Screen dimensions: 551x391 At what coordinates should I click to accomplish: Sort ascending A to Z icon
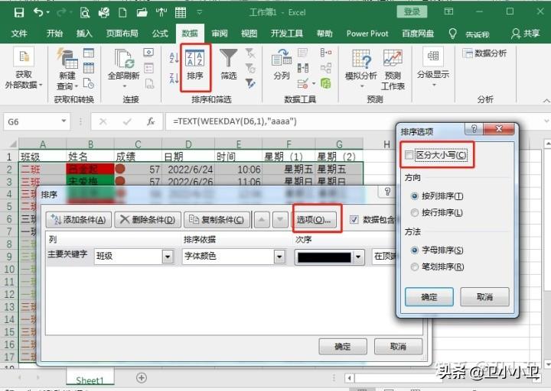(174, 57)
